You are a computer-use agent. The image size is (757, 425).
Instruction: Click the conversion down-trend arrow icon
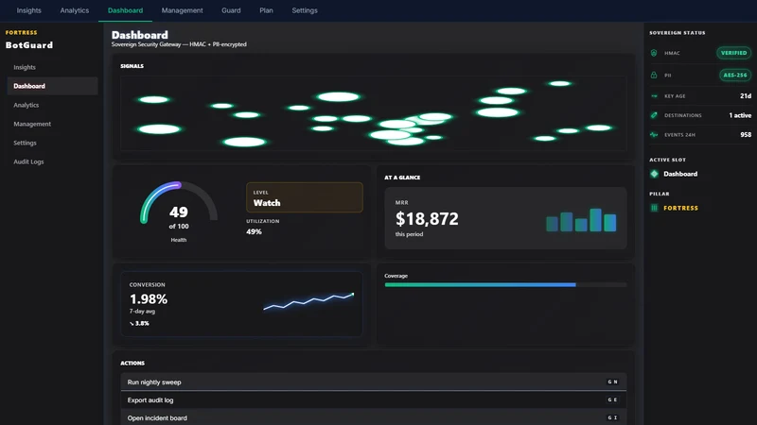click(132, 323)
